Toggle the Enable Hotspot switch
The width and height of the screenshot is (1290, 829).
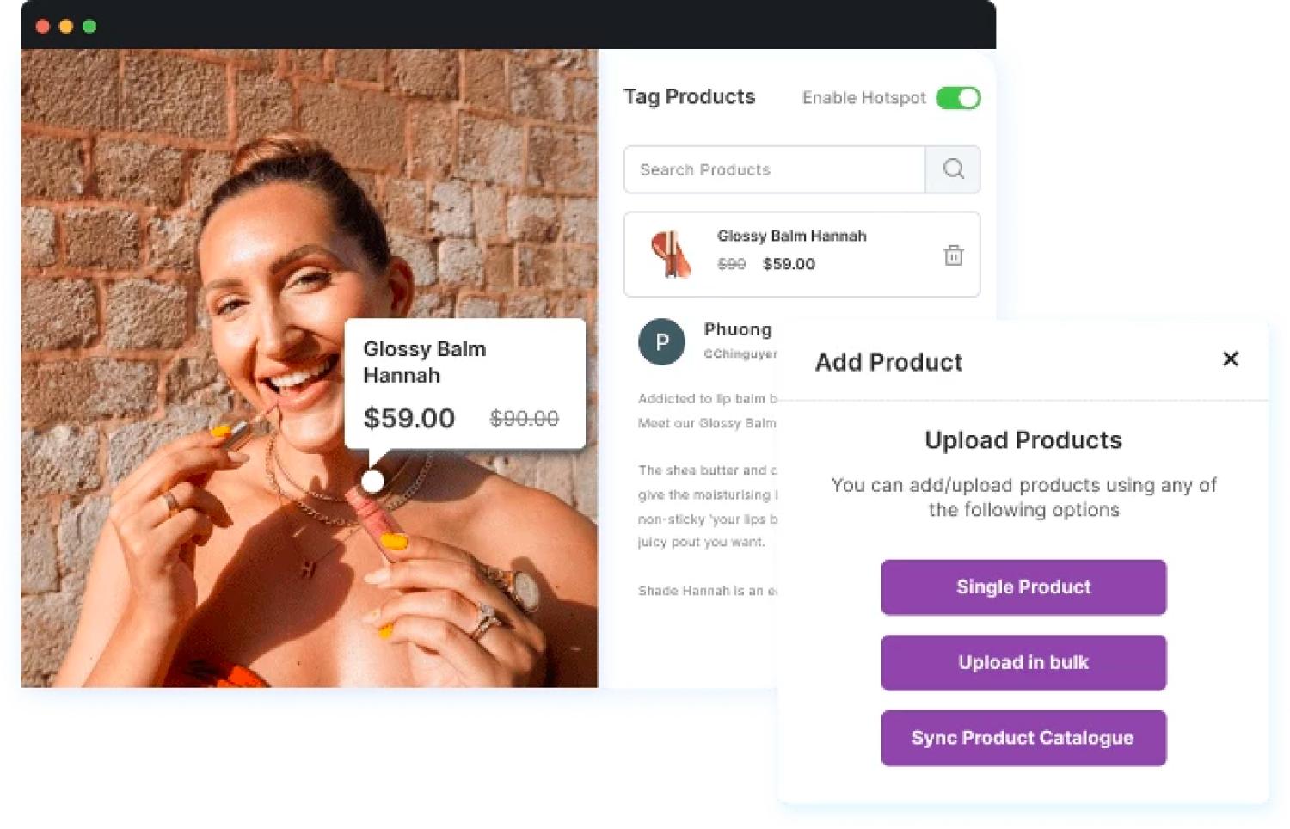pyautogui.click(x=958, y=98)
